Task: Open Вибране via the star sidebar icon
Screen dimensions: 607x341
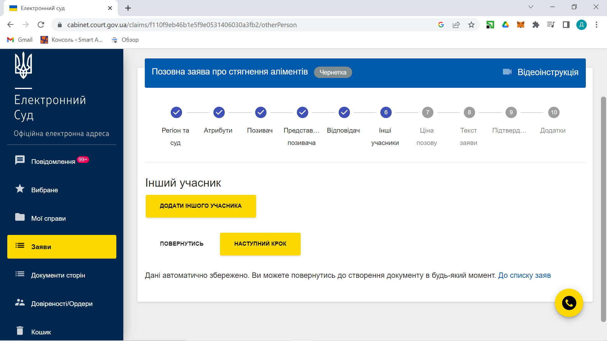Action: click(20, 189)
